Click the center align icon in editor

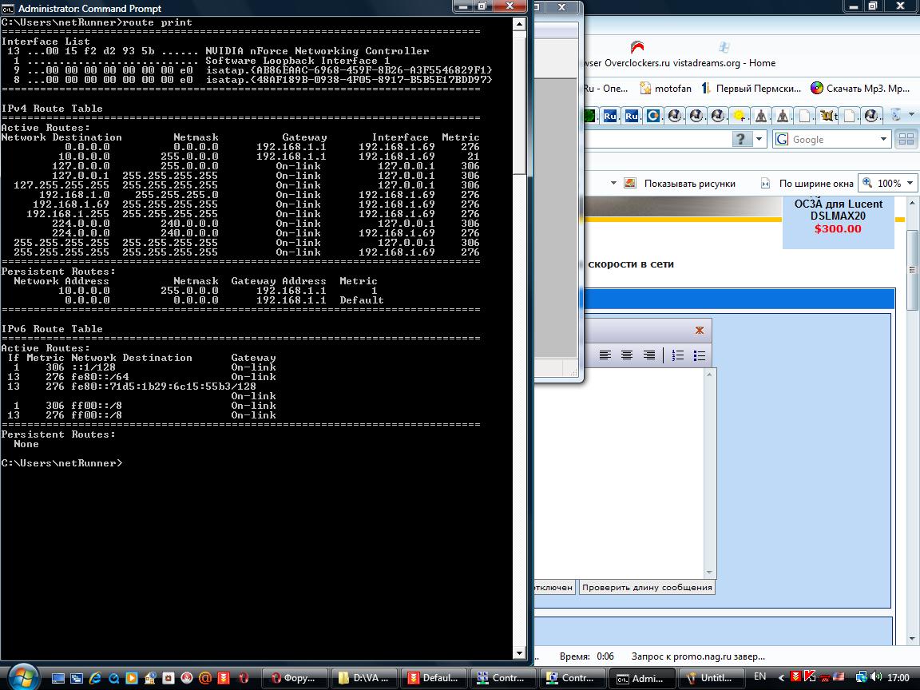(x=627, y=355)
